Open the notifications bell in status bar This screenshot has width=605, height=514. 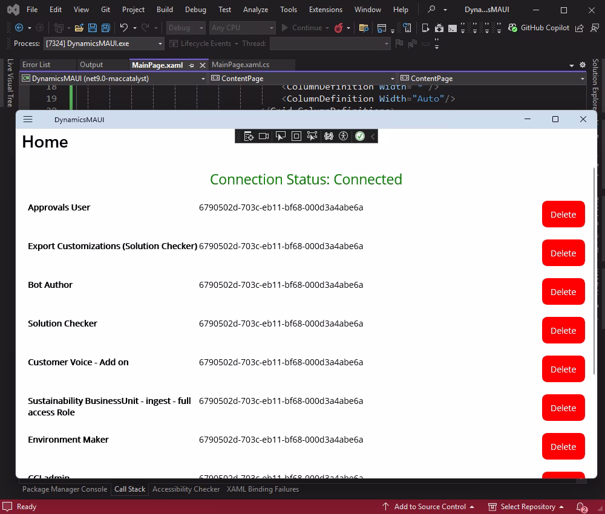(x=581, y=507)
